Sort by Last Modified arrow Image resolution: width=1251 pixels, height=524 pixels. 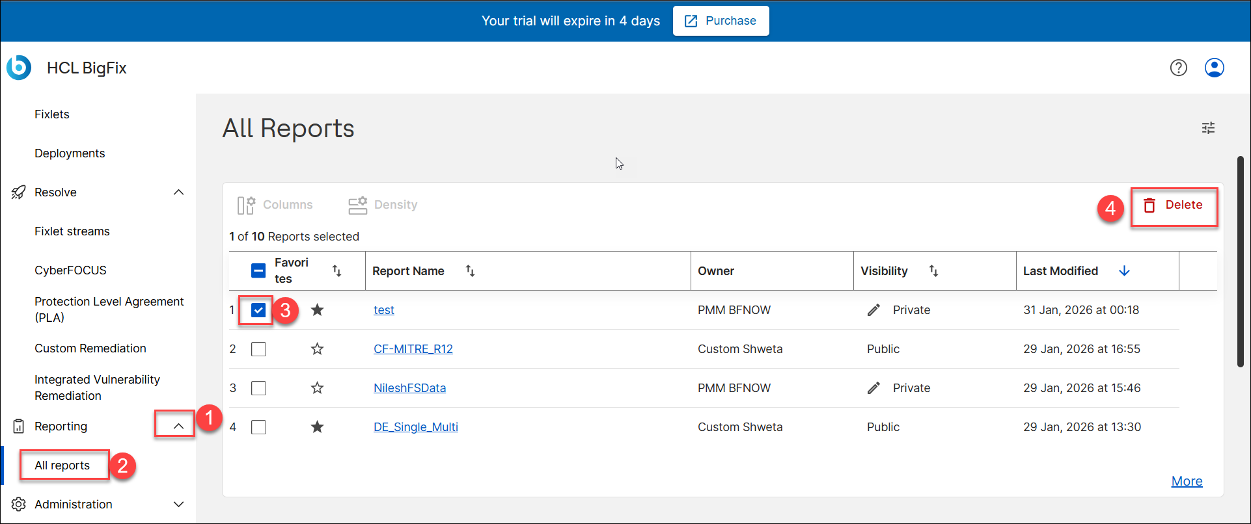[x=1124, y=271]
